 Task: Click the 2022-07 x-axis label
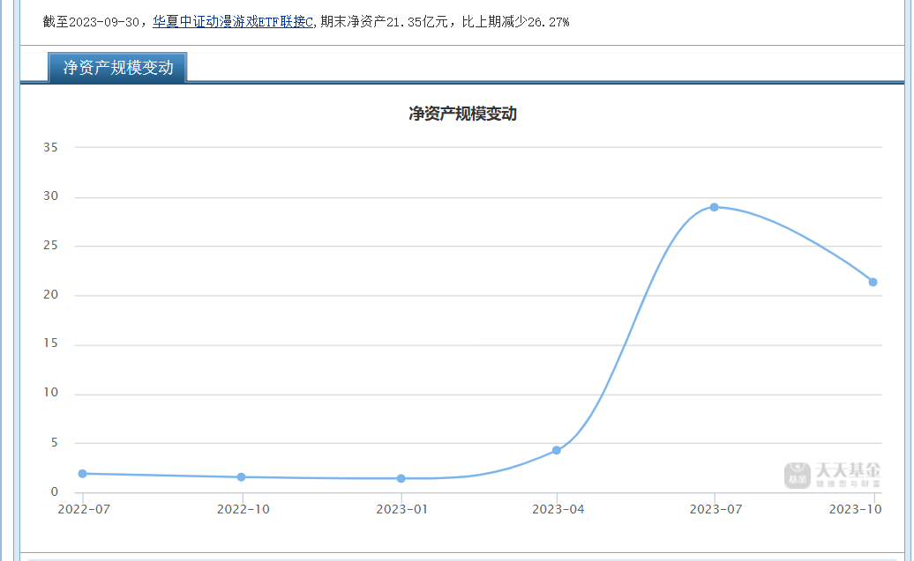[84, 509]
